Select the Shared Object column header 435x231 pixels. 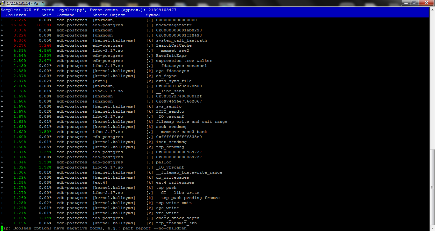tap(109, 15)
